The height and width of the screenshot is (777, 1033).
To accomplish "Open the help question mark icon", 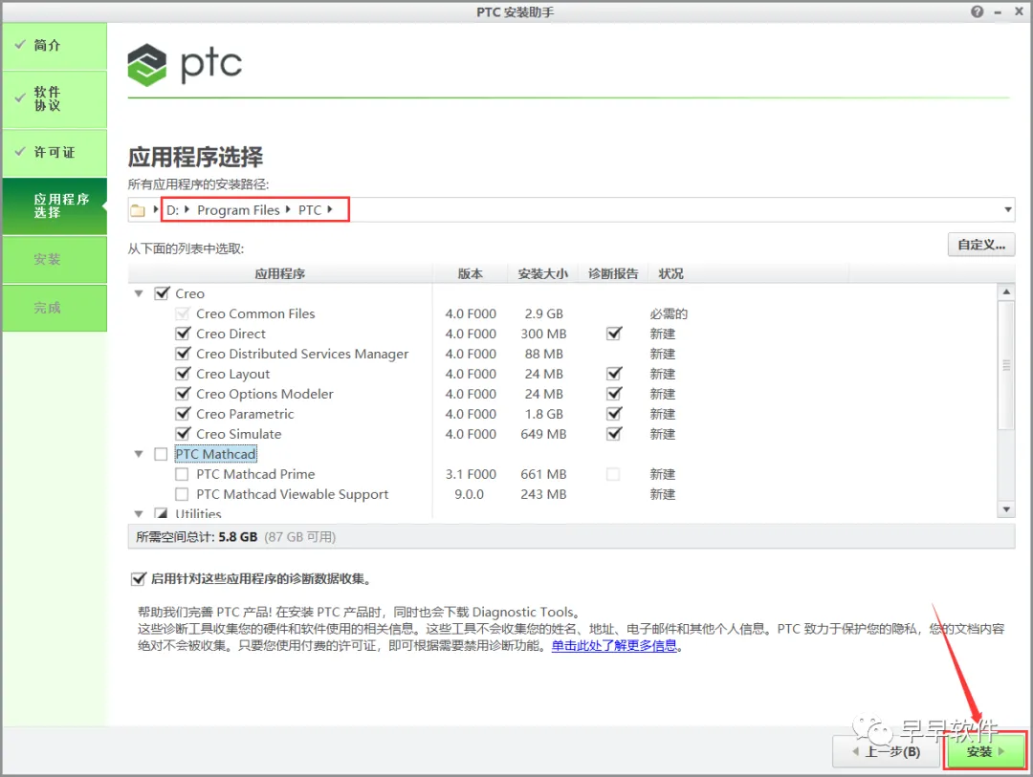I will (977, 11).
